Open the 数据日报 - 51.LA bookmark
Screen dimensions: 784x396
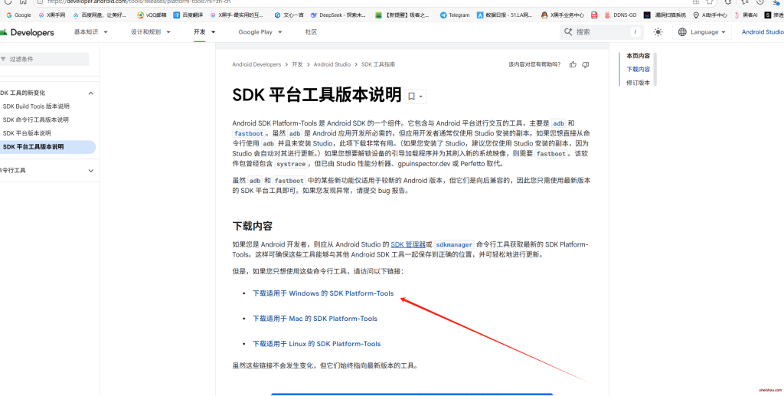click(505, 15)
